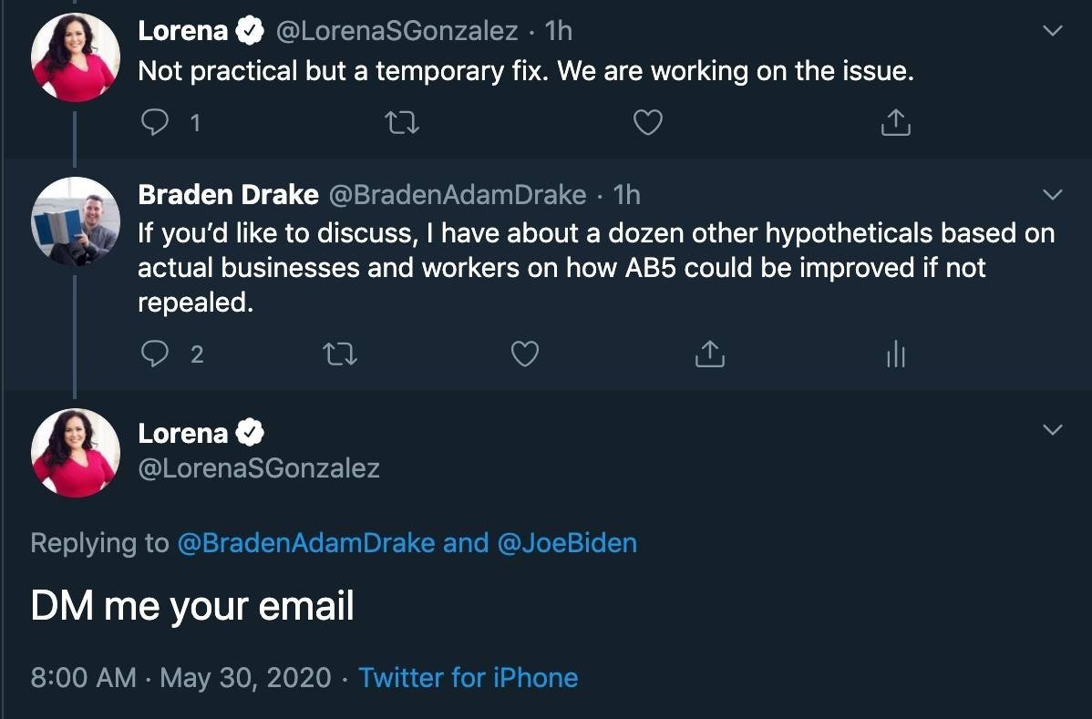Open Braden Drake's profile picture
This screenshot has height=719, width=1092.
tap(76, 221)
